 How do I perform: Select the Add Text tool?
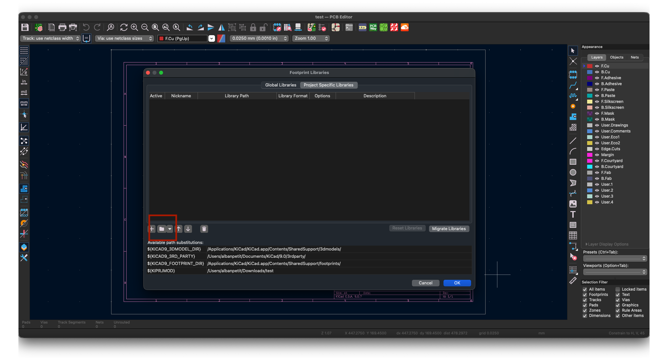pos(573,214)
